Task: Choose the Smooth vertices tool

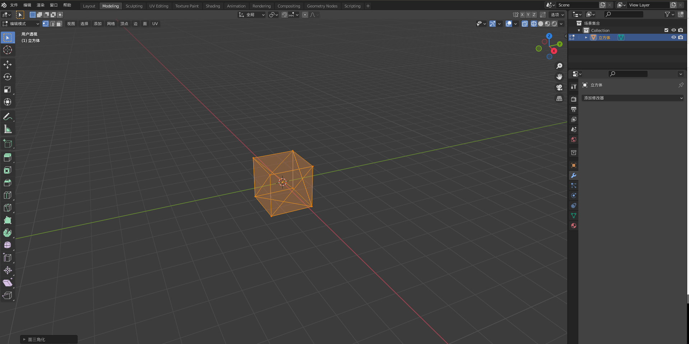Action: (8, 245)
